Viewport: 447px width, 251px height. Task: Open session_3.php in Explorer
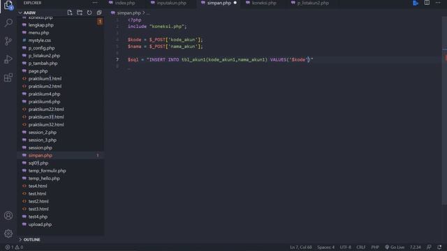click(x=42, y=140)
